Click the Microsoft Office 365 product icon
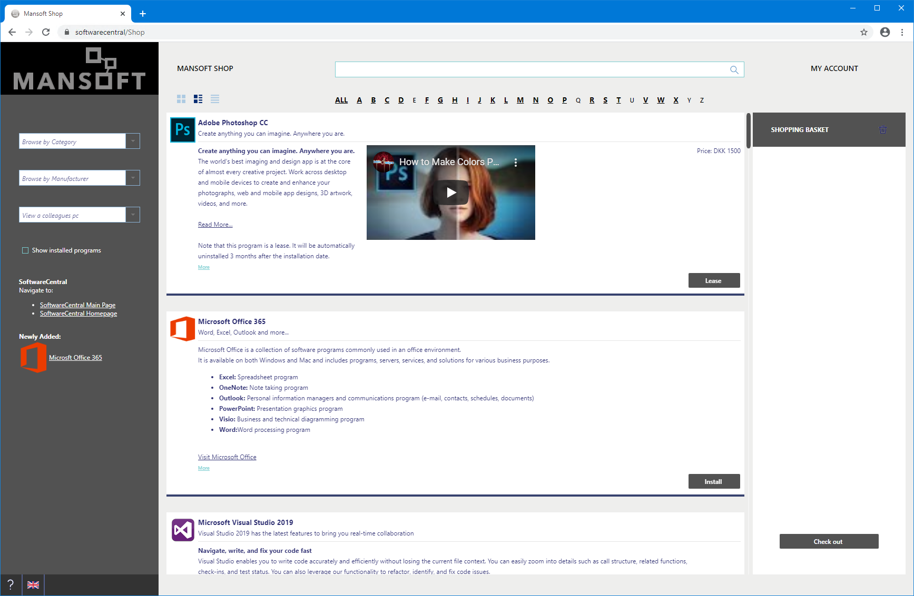The width and height of the screenshot is (914, 596). pos(182,329)
